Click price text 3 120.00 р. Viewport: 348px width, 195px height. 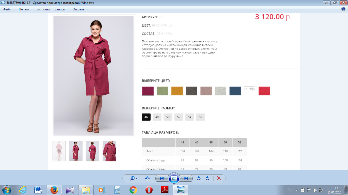click(273, 17)
